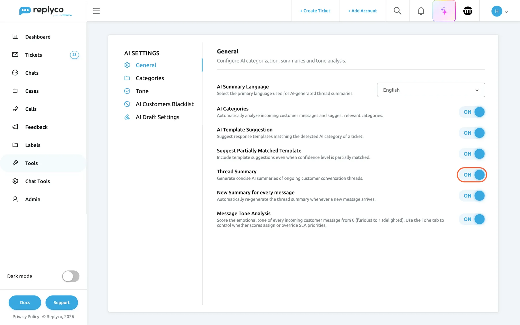Click the Replyco logo
The width and height of the screenshot is (520, 325).
(x=45, y=11)
